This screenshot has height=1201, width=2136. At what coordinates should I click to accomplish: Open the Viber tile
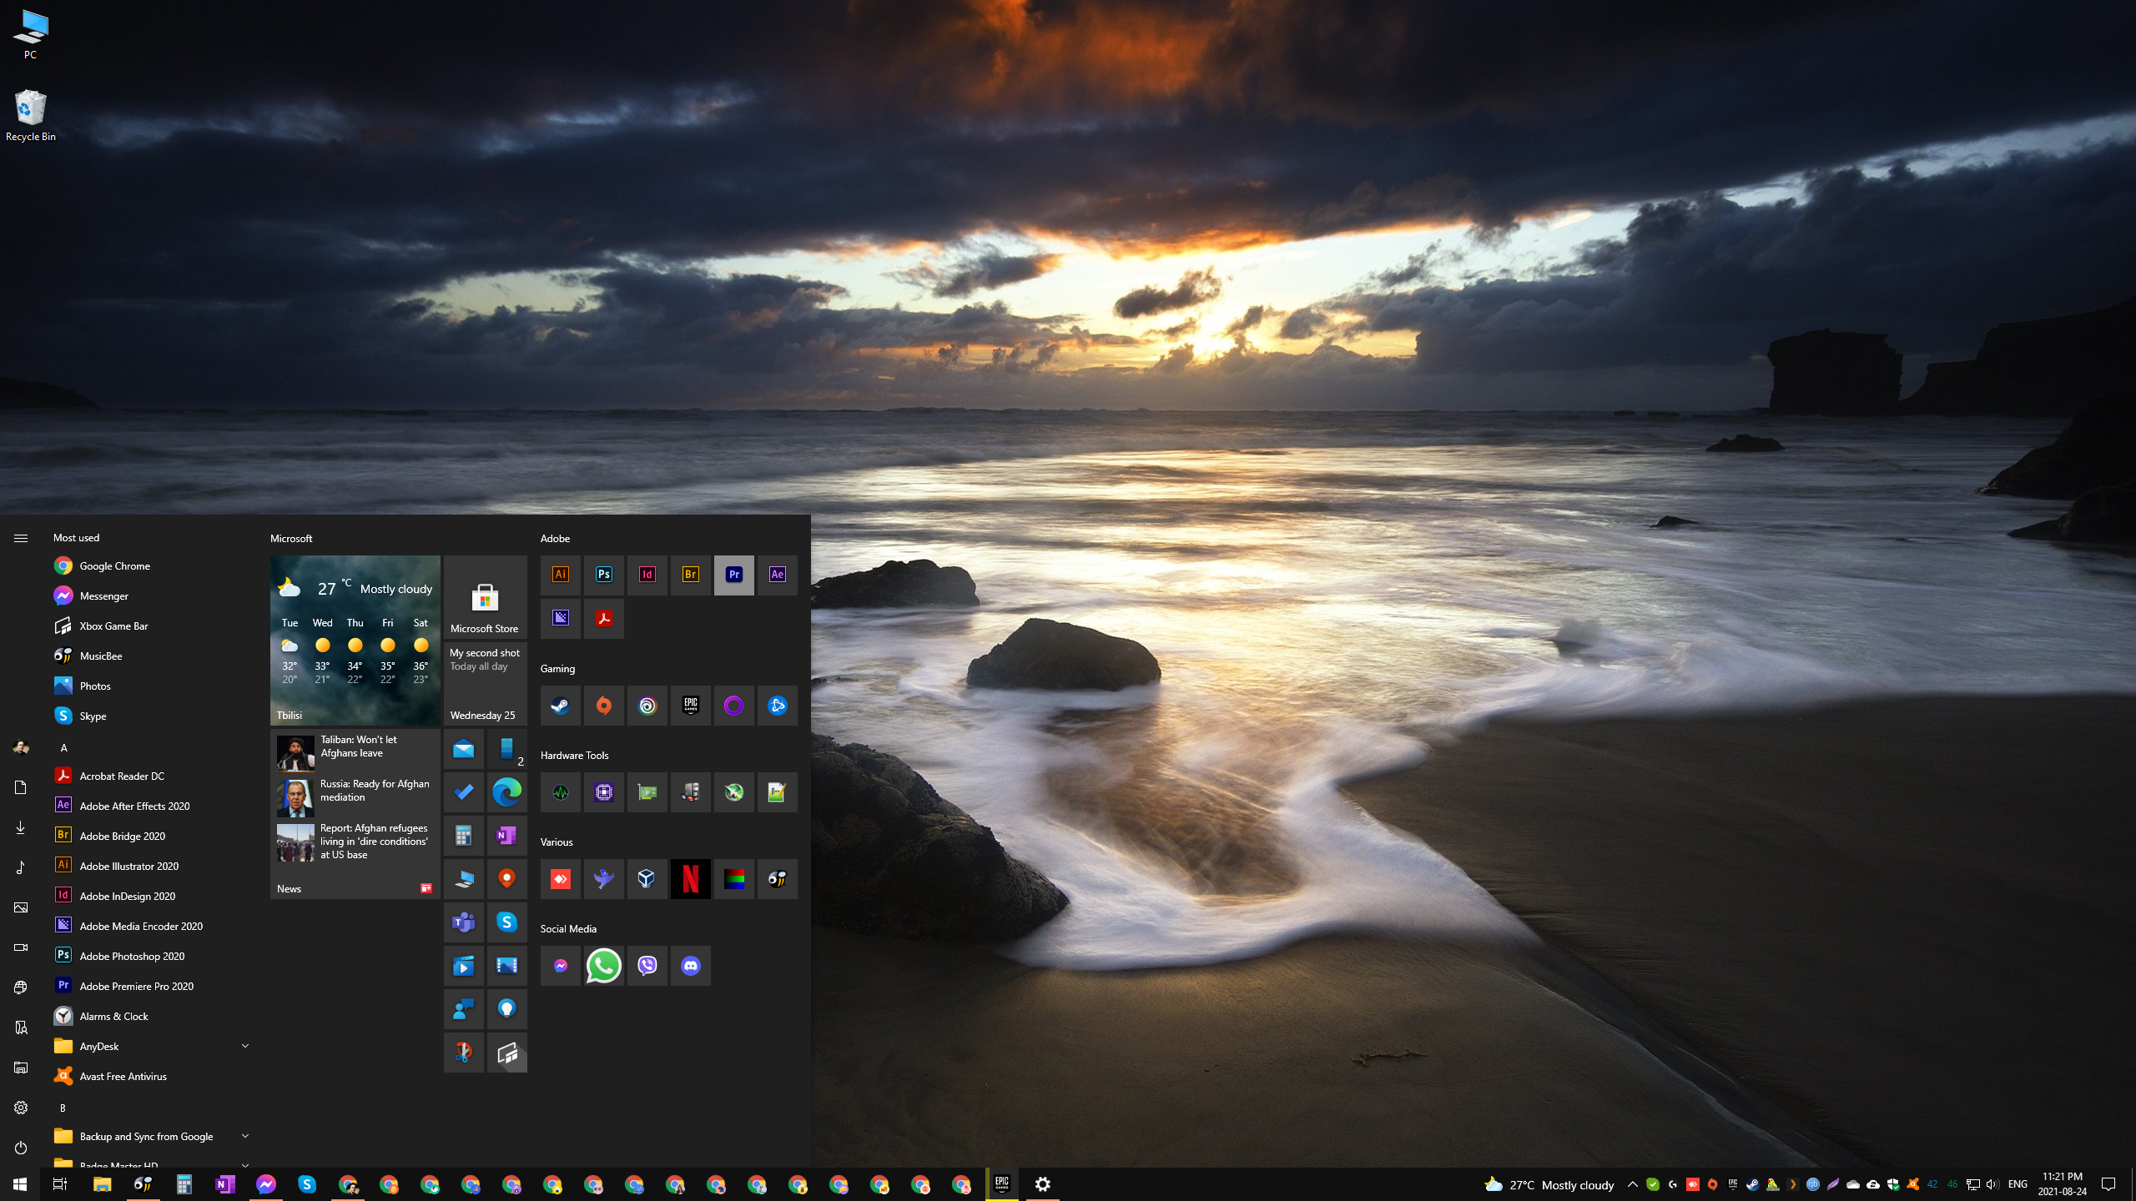pyautogui.click(x=647, y=966)
